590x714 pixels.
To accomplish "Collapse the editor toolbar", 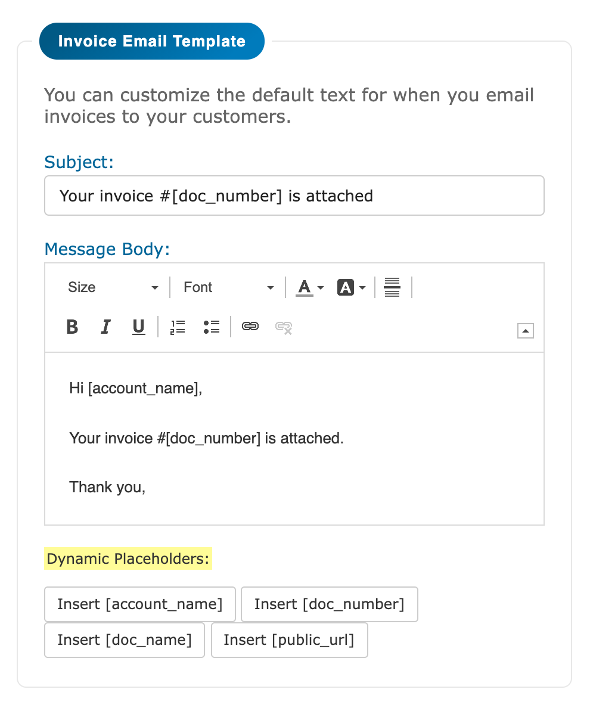I will tap(526, 331).
